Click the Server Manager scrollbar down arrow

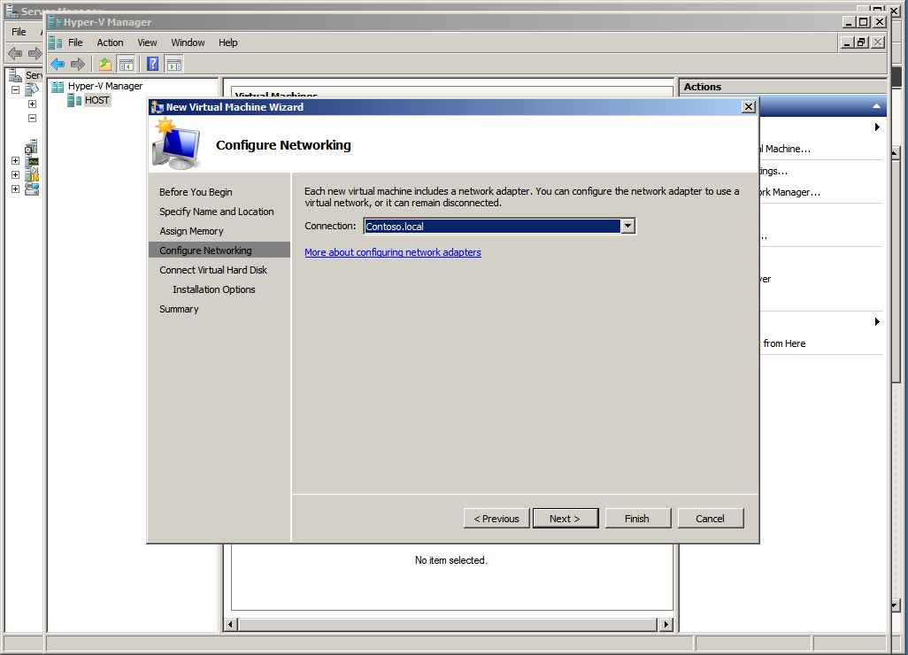(895, 605)
